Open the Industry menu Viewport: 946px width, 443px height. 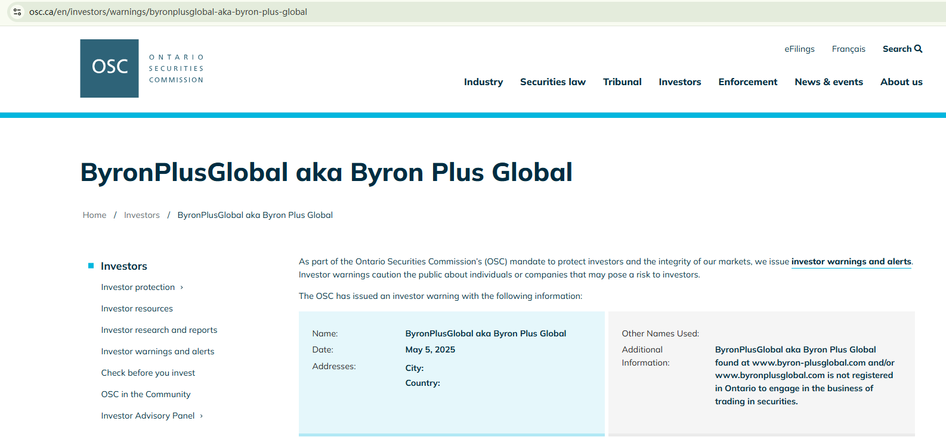[483, 82]
